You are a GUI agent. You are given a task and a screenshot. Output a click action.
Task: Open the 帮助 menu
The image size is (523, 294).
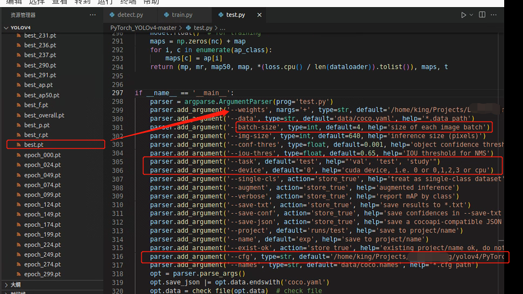tap(151, 2)
